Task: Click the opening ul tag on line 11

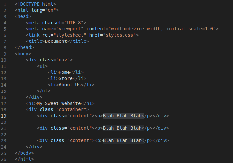Action: pyautogui.click(x=42, y=66)
